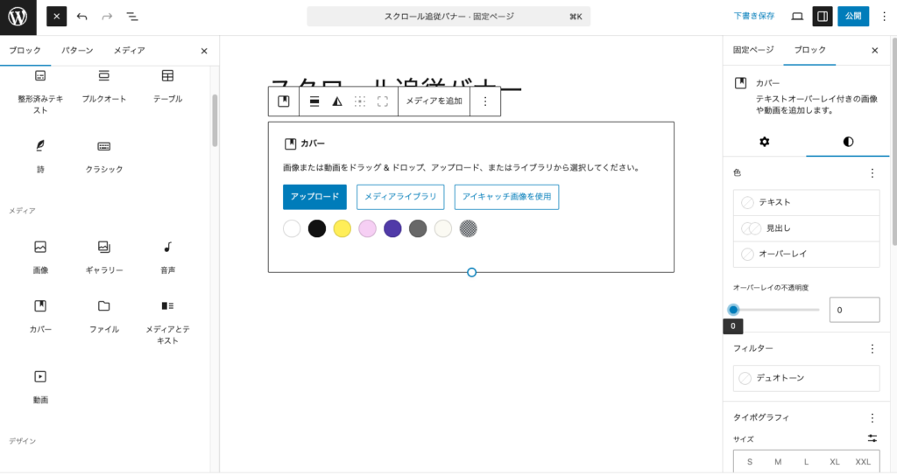
Task: Open the テキスト color picker
Action: coord(806,202)
